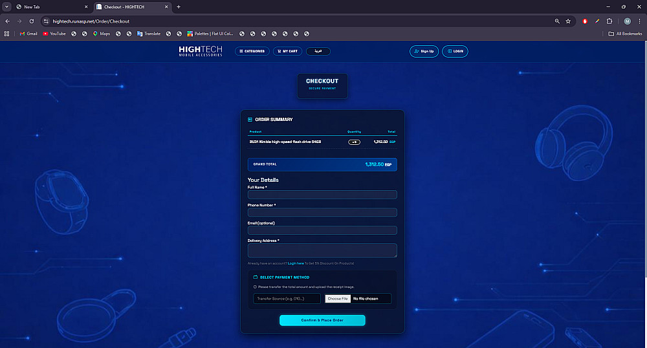
Task: Focus the Transfer Source field
Action: click(287, 299)
